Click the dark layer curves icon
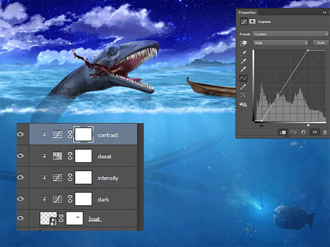The height and width of the screenshot is (247, 330). click(57, 199)
